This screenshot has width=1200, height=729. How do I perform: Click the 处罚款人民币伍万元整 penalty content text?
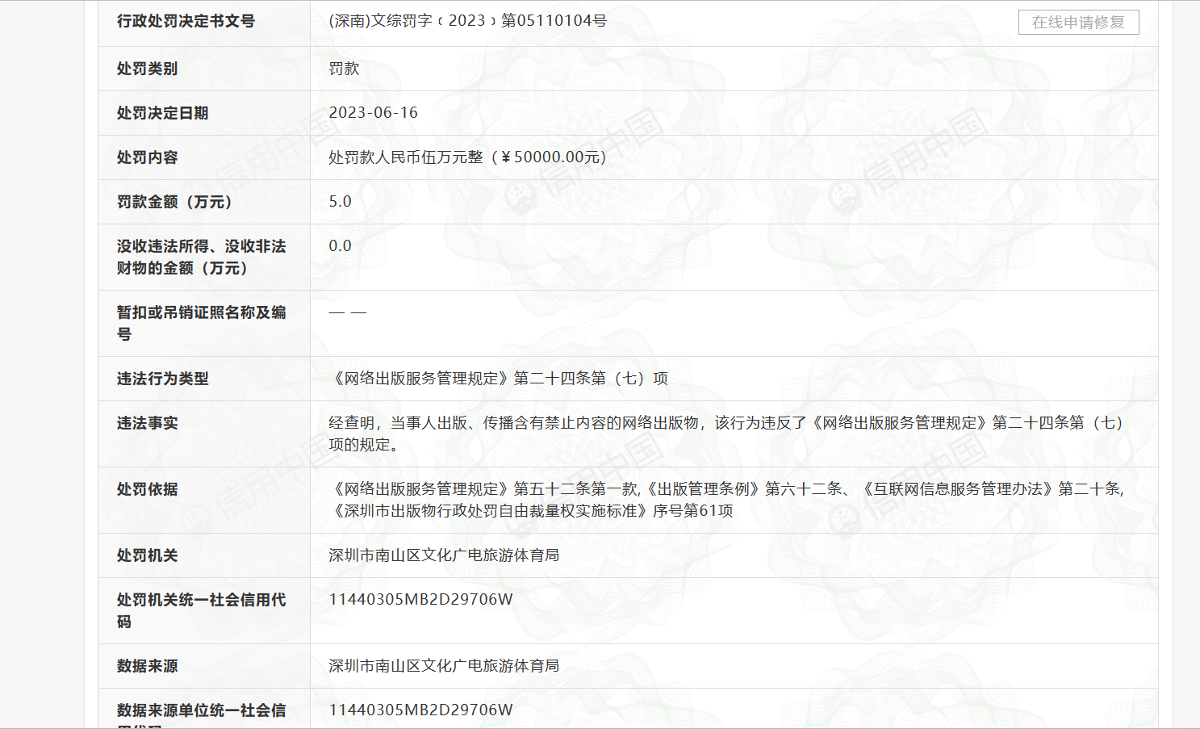tap(467, 157)
